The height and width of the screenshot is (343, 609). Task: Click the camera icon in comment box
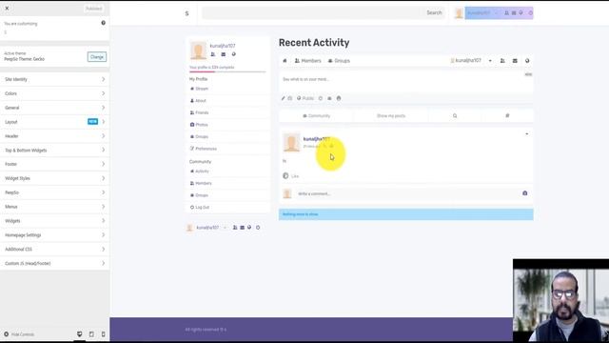(x=524, y=193)
